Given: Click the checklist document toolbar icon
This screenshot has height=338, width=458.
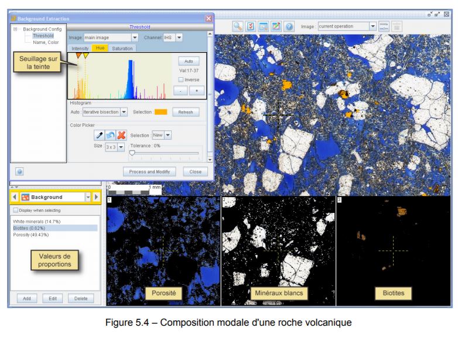Looking at the screenshot, I should [x=251, y=26].
